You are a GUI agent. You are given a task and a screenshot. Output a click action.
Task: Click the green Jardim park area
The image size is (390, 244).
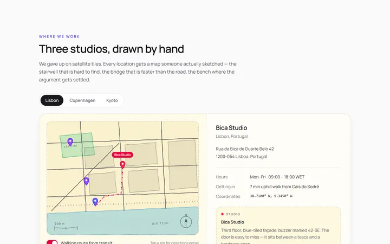click(77, 145)
